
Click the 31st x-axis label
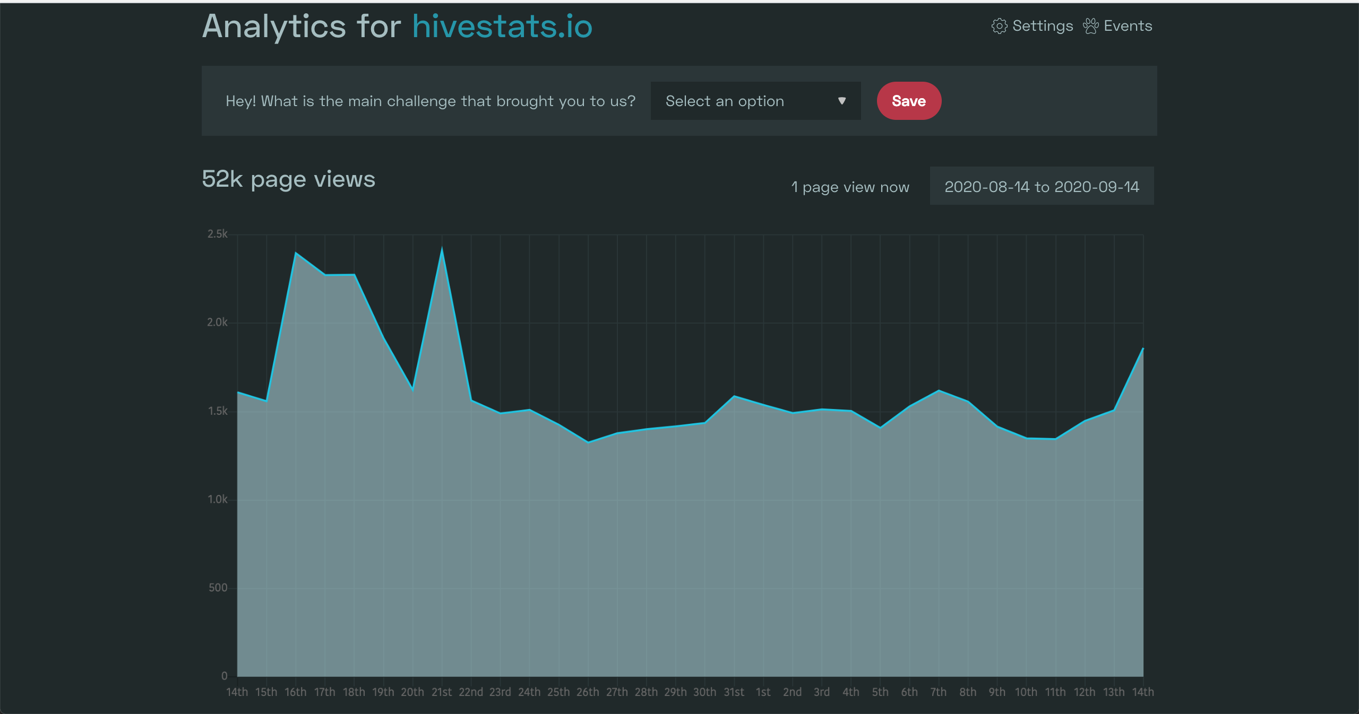pos(734,692)
